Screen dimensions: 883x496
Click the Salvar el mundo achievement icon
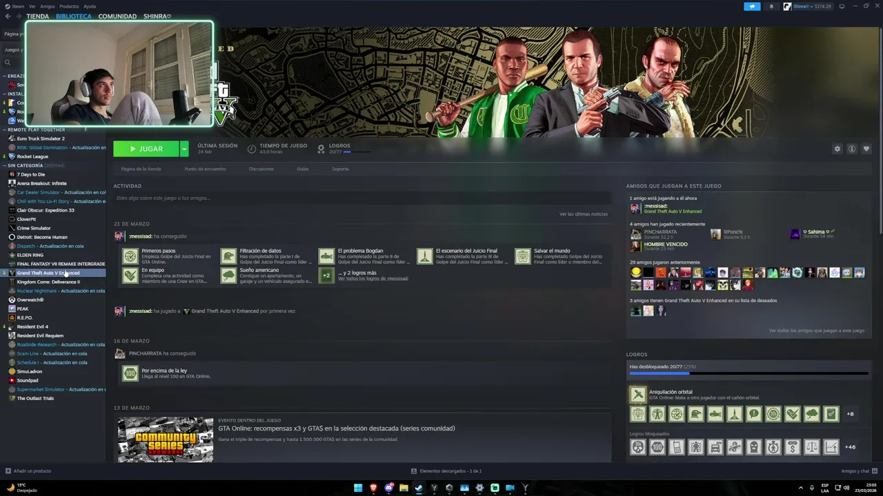(x=523, y=256)
